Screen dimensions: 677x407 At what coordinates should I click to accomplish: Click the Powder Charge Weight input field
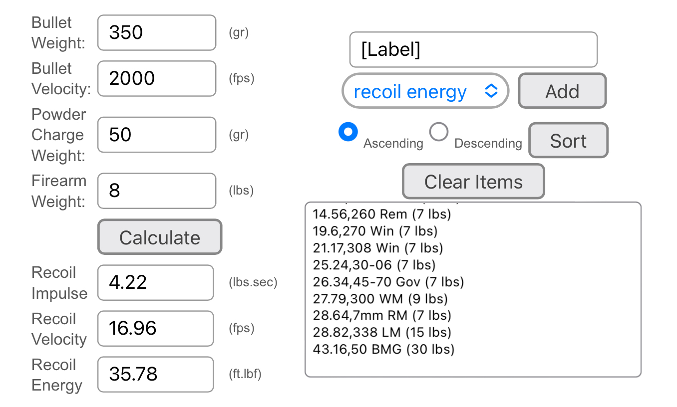click(x=157, y=135)
